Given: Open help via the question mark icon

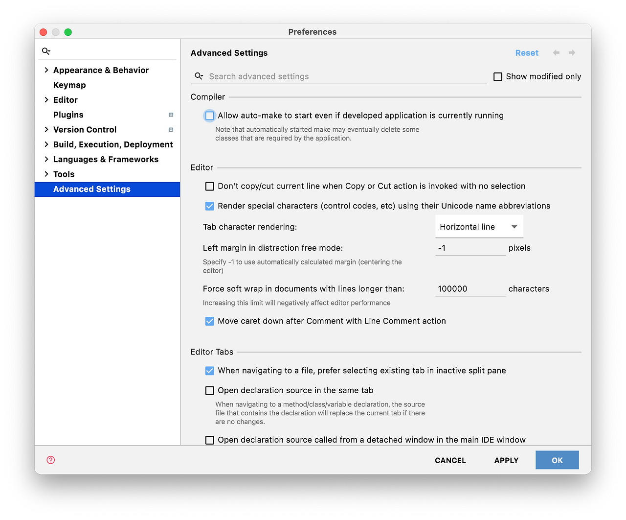Looking at the screenshot, I should click(50, 460).
